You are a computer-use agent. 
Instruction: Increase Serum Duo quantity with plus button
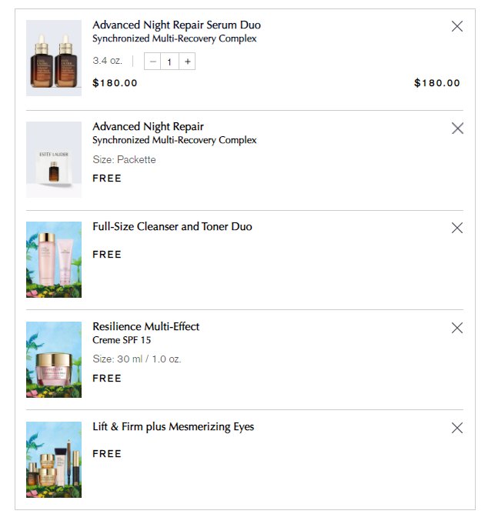click(x=187, y=62)
